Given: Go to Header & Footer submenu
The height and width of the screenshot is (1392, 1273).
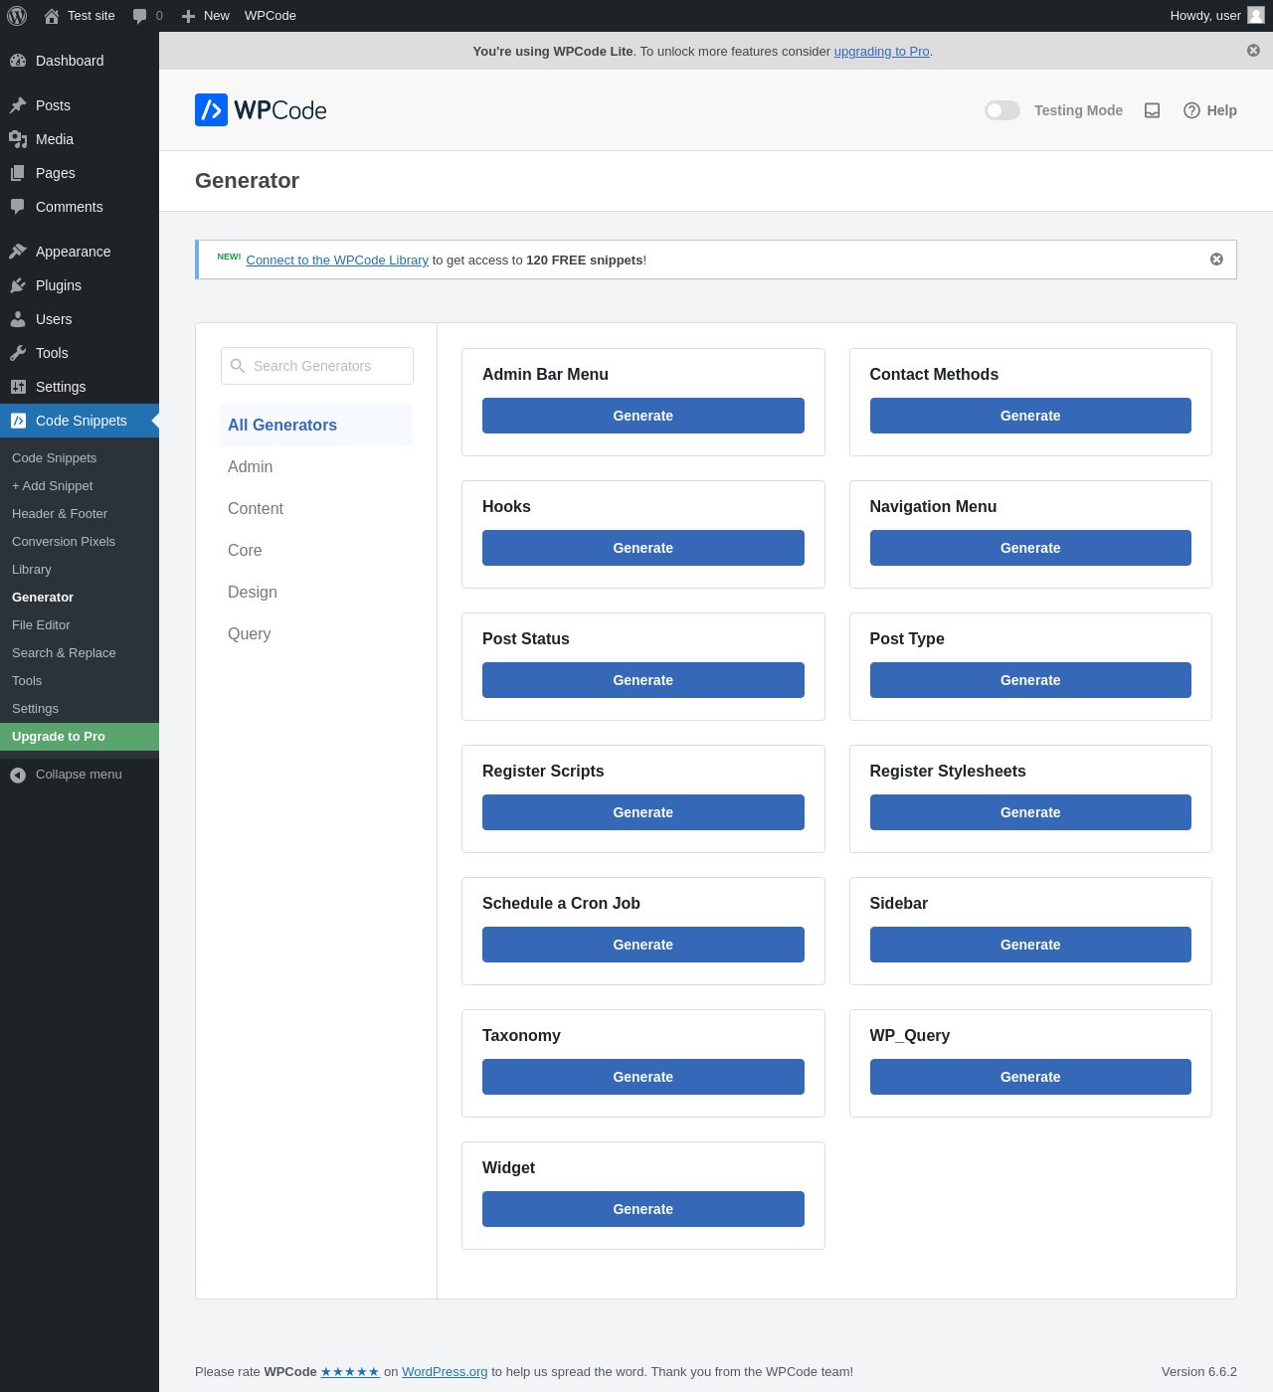Looking at the screenshot, I should pyautogui.click(x=60, y=514).
